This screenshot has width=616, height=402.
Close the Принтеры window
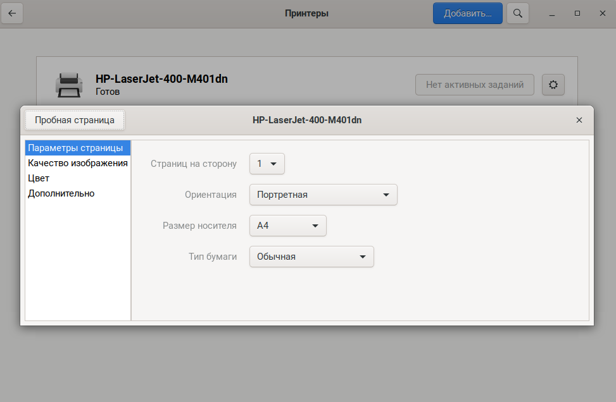tap(601, 13)
